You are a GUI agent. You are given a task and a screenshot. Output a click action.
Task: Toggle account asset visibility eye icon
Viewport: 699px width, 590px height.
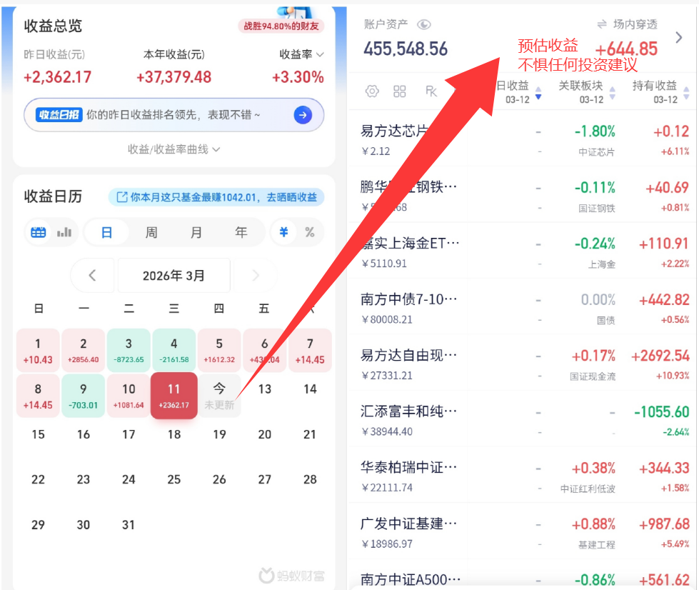coord(423,24)
